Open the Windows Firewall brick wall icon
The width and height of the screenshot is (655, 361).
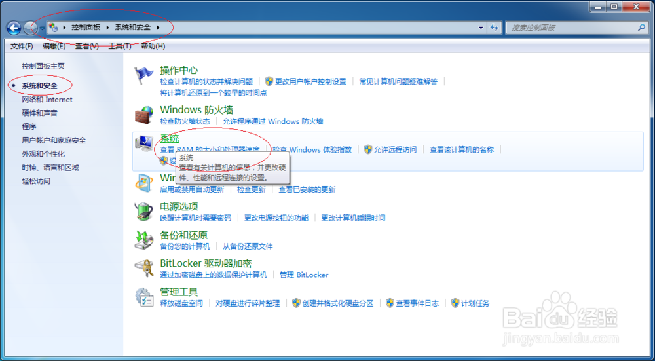pos(143,115)
